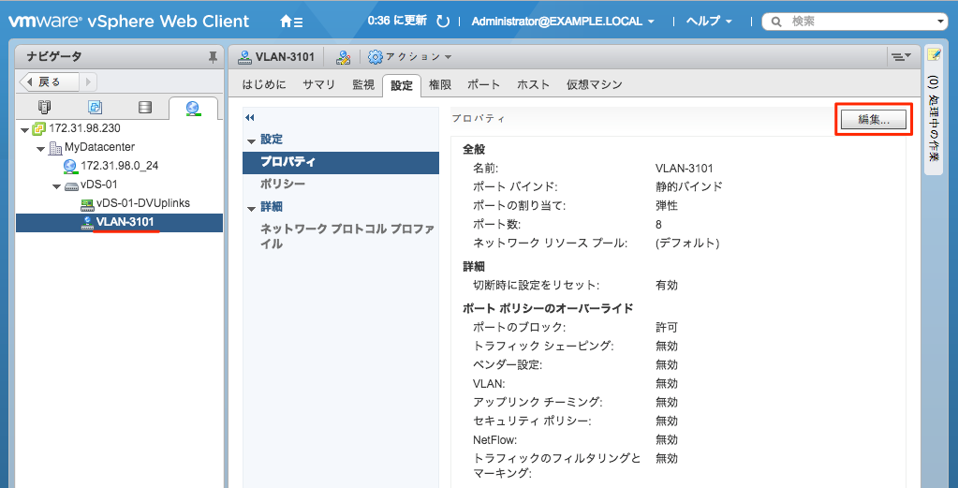Switch to the はじめに tab
This screenshot has width=958, height=488.
point(264,85)
